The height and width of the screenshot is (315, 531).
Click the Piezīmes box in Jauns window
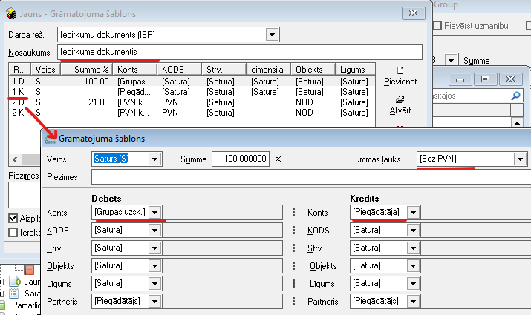coord(25,195)
